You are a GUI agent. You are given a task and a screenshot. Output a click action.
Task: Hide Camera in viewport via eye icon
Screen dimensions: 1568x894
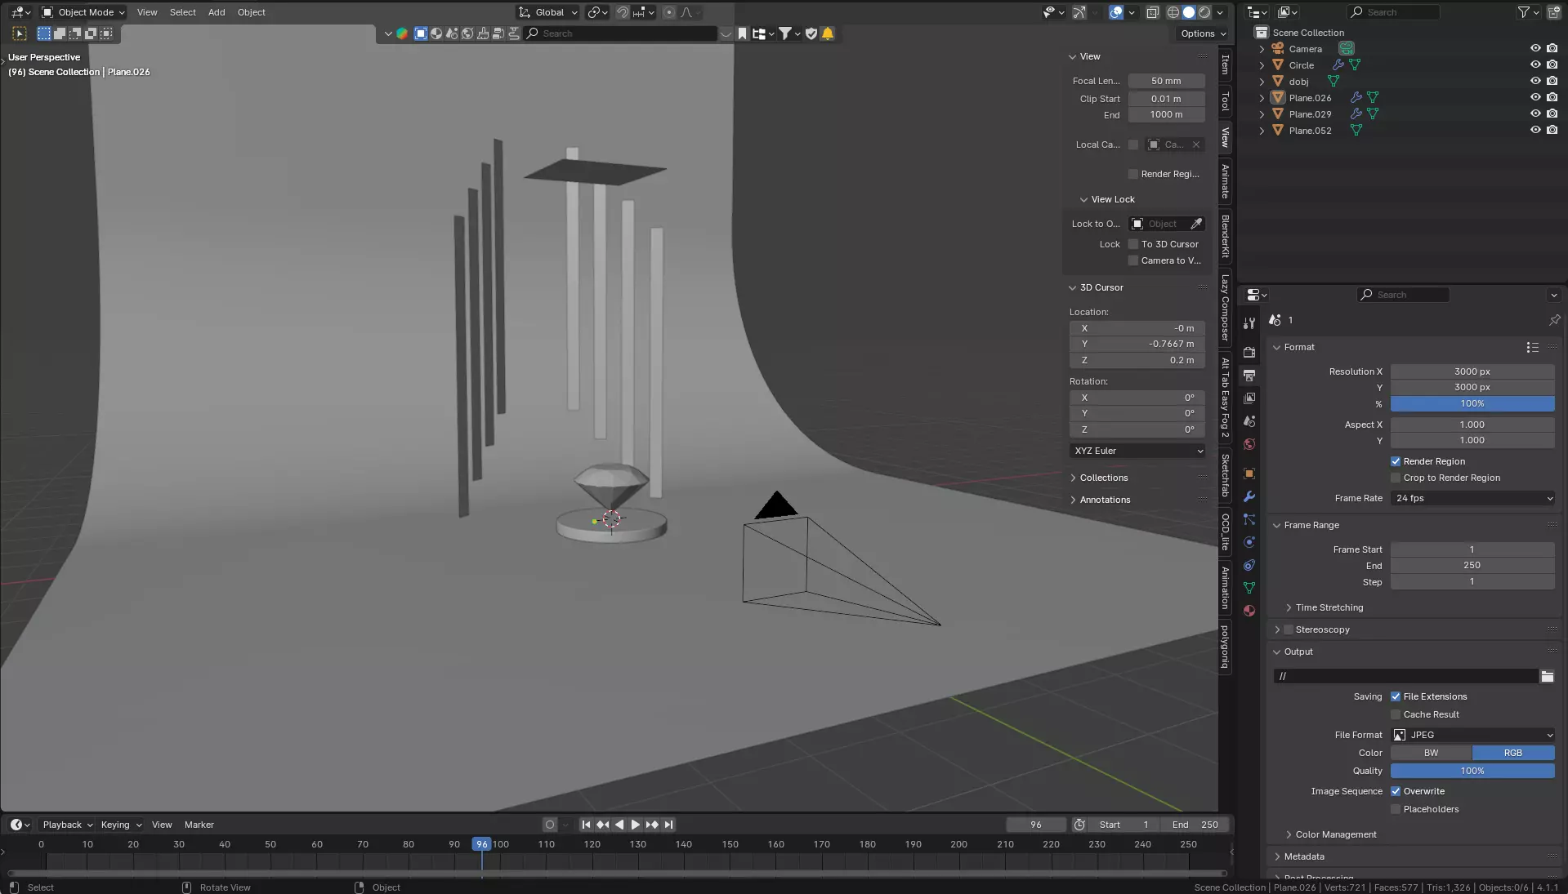click(1535, 49)
